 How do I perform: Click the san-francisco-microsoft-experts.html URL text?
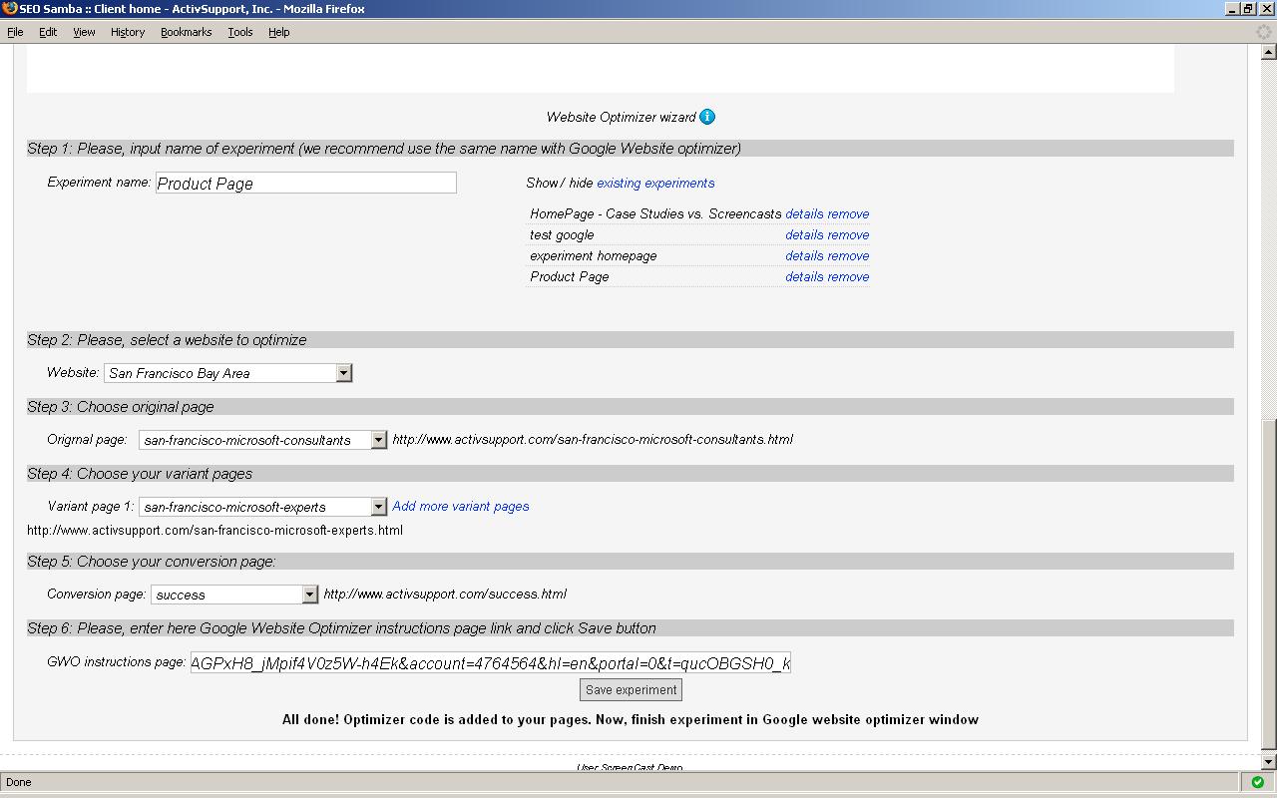(214, 531)
